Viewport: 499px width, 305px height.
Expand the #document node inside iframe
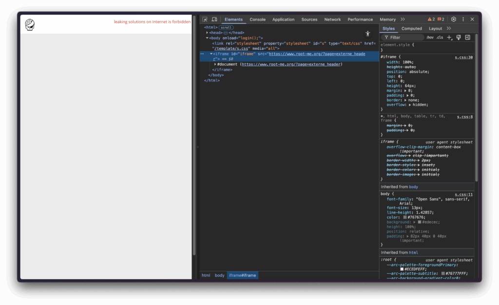pos(215,64)
